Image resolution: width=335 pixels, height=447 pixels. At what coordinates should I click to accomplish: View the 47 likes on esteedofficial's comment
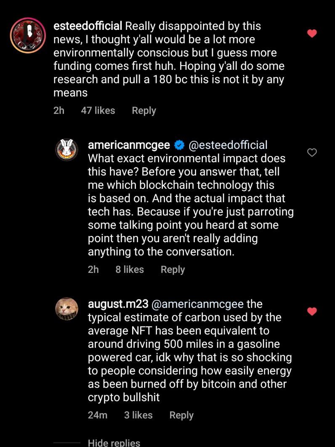click(98, 111)
